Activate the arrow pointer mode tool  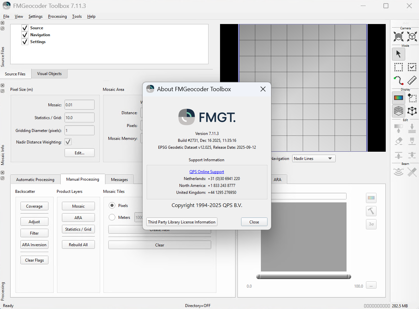[x=399, y=54]
